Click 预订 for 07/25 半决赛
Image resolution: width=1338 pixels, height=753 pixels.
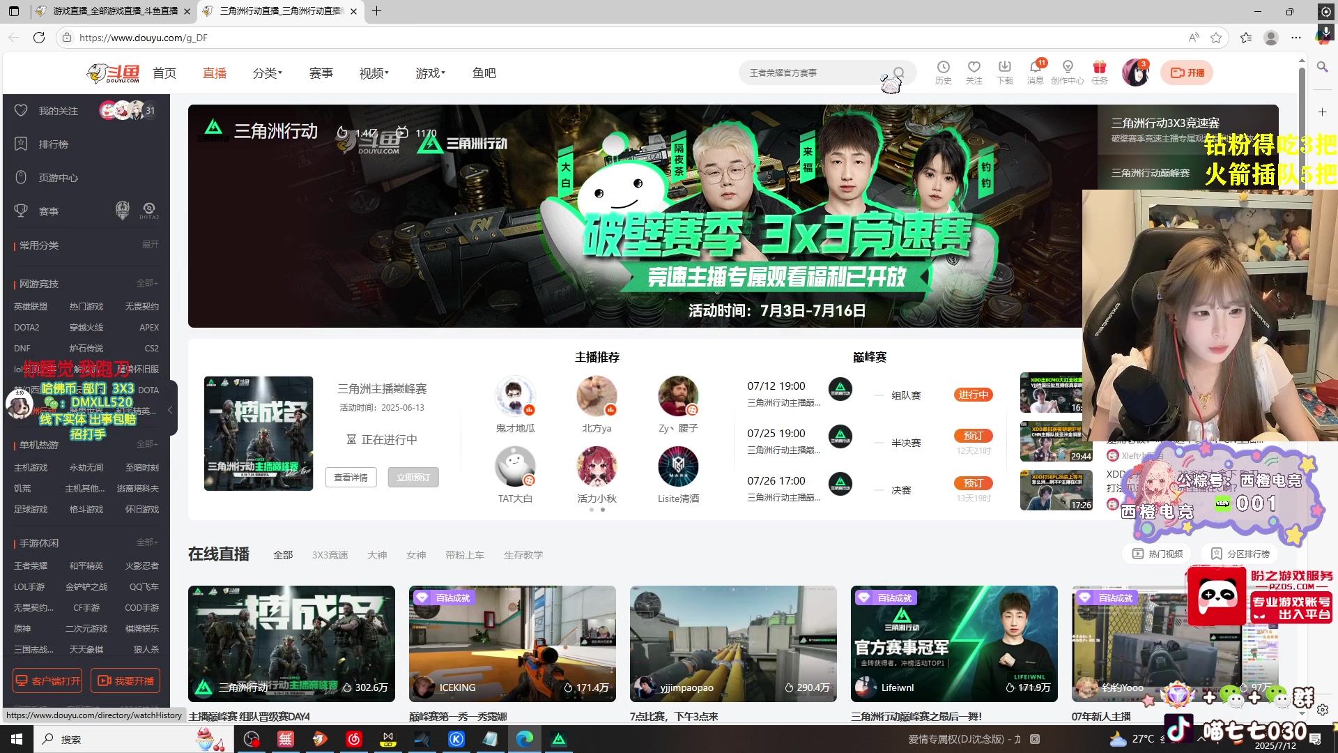pos(974,436)
